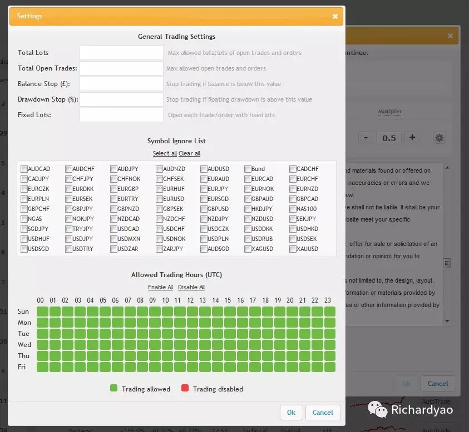
Task: Decrease multiplier with the minus button
Action: [366, 138]
